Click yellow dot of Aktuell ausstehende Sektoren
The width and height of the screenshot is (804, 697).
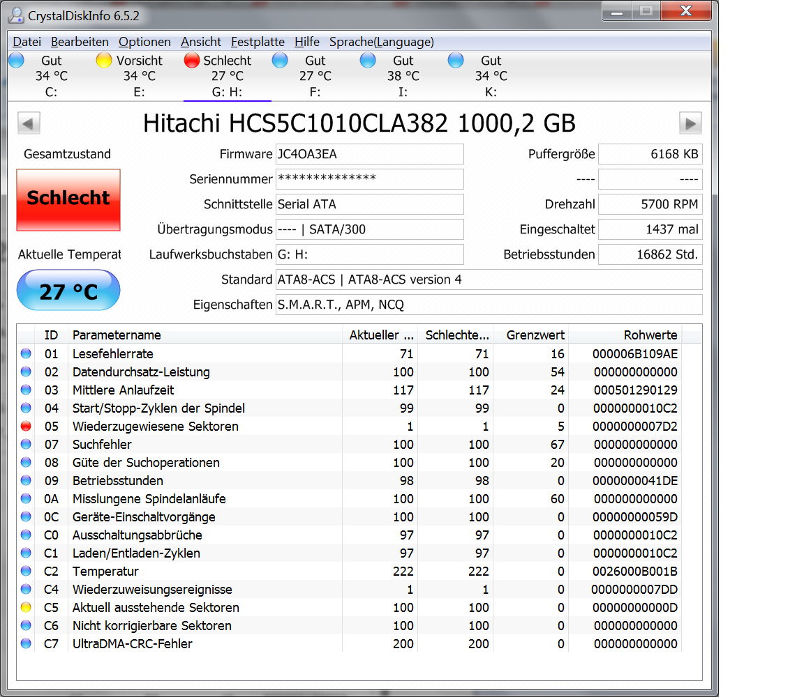pos(26,607)
